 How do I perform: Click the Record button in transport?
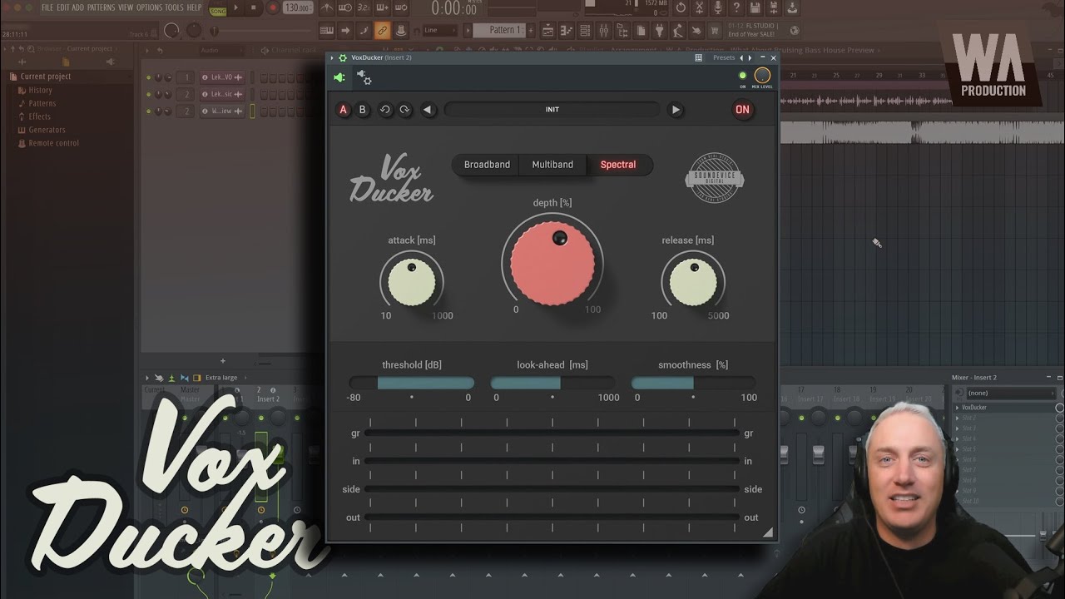pyautogui.click(x=273, y=7)
